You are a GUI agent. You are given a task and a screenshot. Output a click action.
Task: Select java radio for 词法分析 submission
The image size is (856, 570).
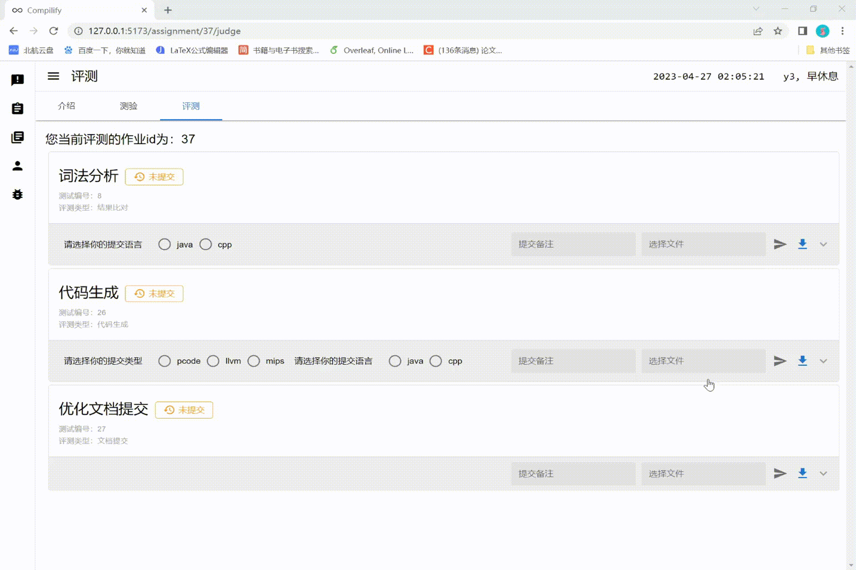165,244
